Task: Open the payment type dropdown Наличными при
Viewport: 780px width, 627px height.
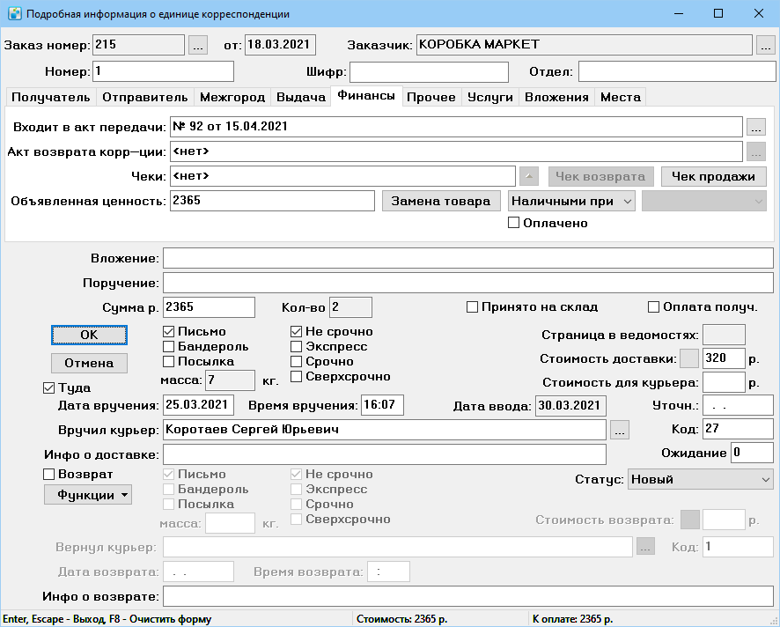Action: [x=571, y=202]
